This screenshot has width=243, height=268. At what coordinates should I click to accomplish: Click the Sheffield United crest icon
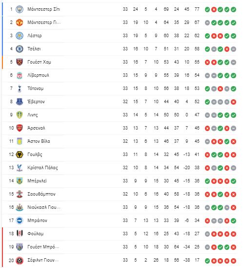(x=20, y=260)
